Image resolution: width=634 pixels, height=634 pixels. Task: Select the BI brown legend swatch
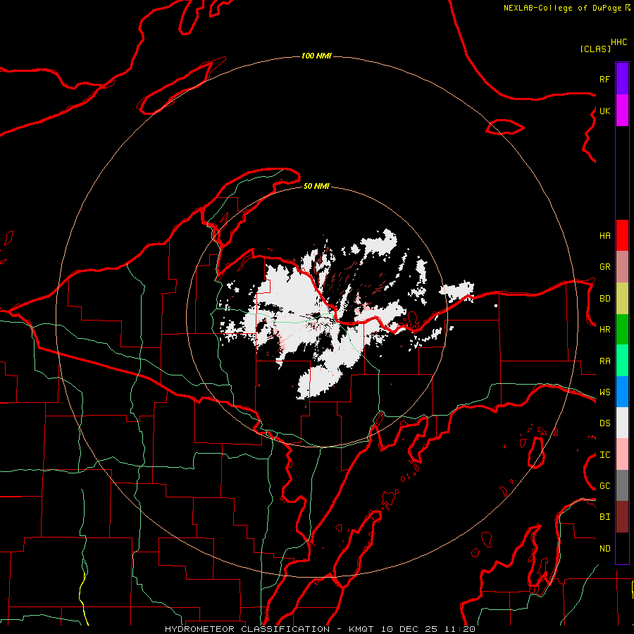coord(622,517)
